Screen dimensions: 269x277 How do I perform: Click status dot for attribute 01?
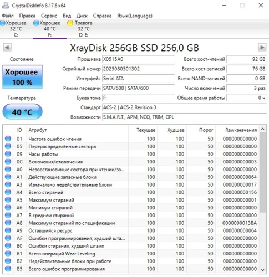[x=8, y=138]
